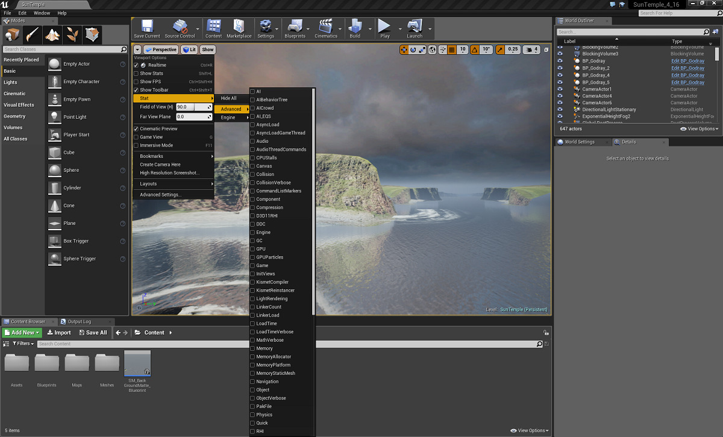Click the Build toolbar icon

[355, 28]
